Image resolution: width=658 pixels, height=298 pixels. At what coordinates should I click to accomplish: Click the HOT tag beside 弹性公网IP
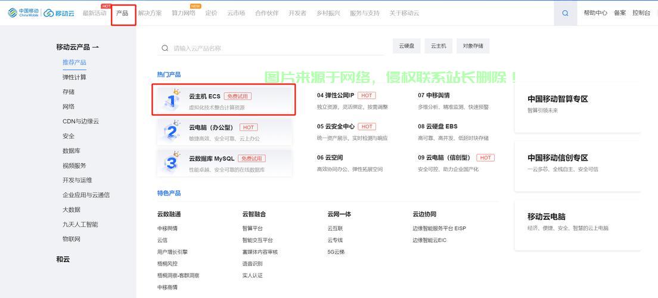pyautogui.click(x=367, y=95)
